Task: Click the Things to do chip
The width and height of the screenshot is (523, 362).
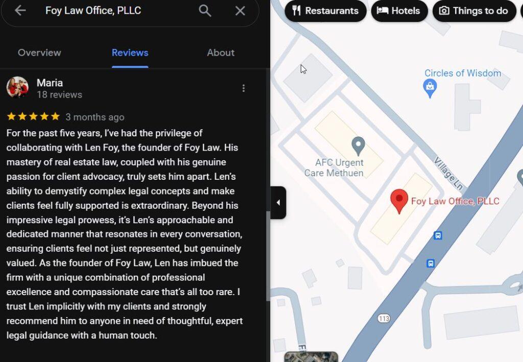Action: (473, 11)
